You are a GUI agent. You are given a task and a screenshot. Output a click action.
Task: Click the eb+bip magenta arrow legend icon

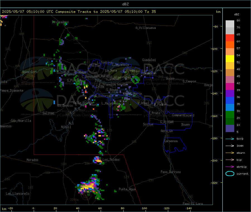(x=230, y=167)
